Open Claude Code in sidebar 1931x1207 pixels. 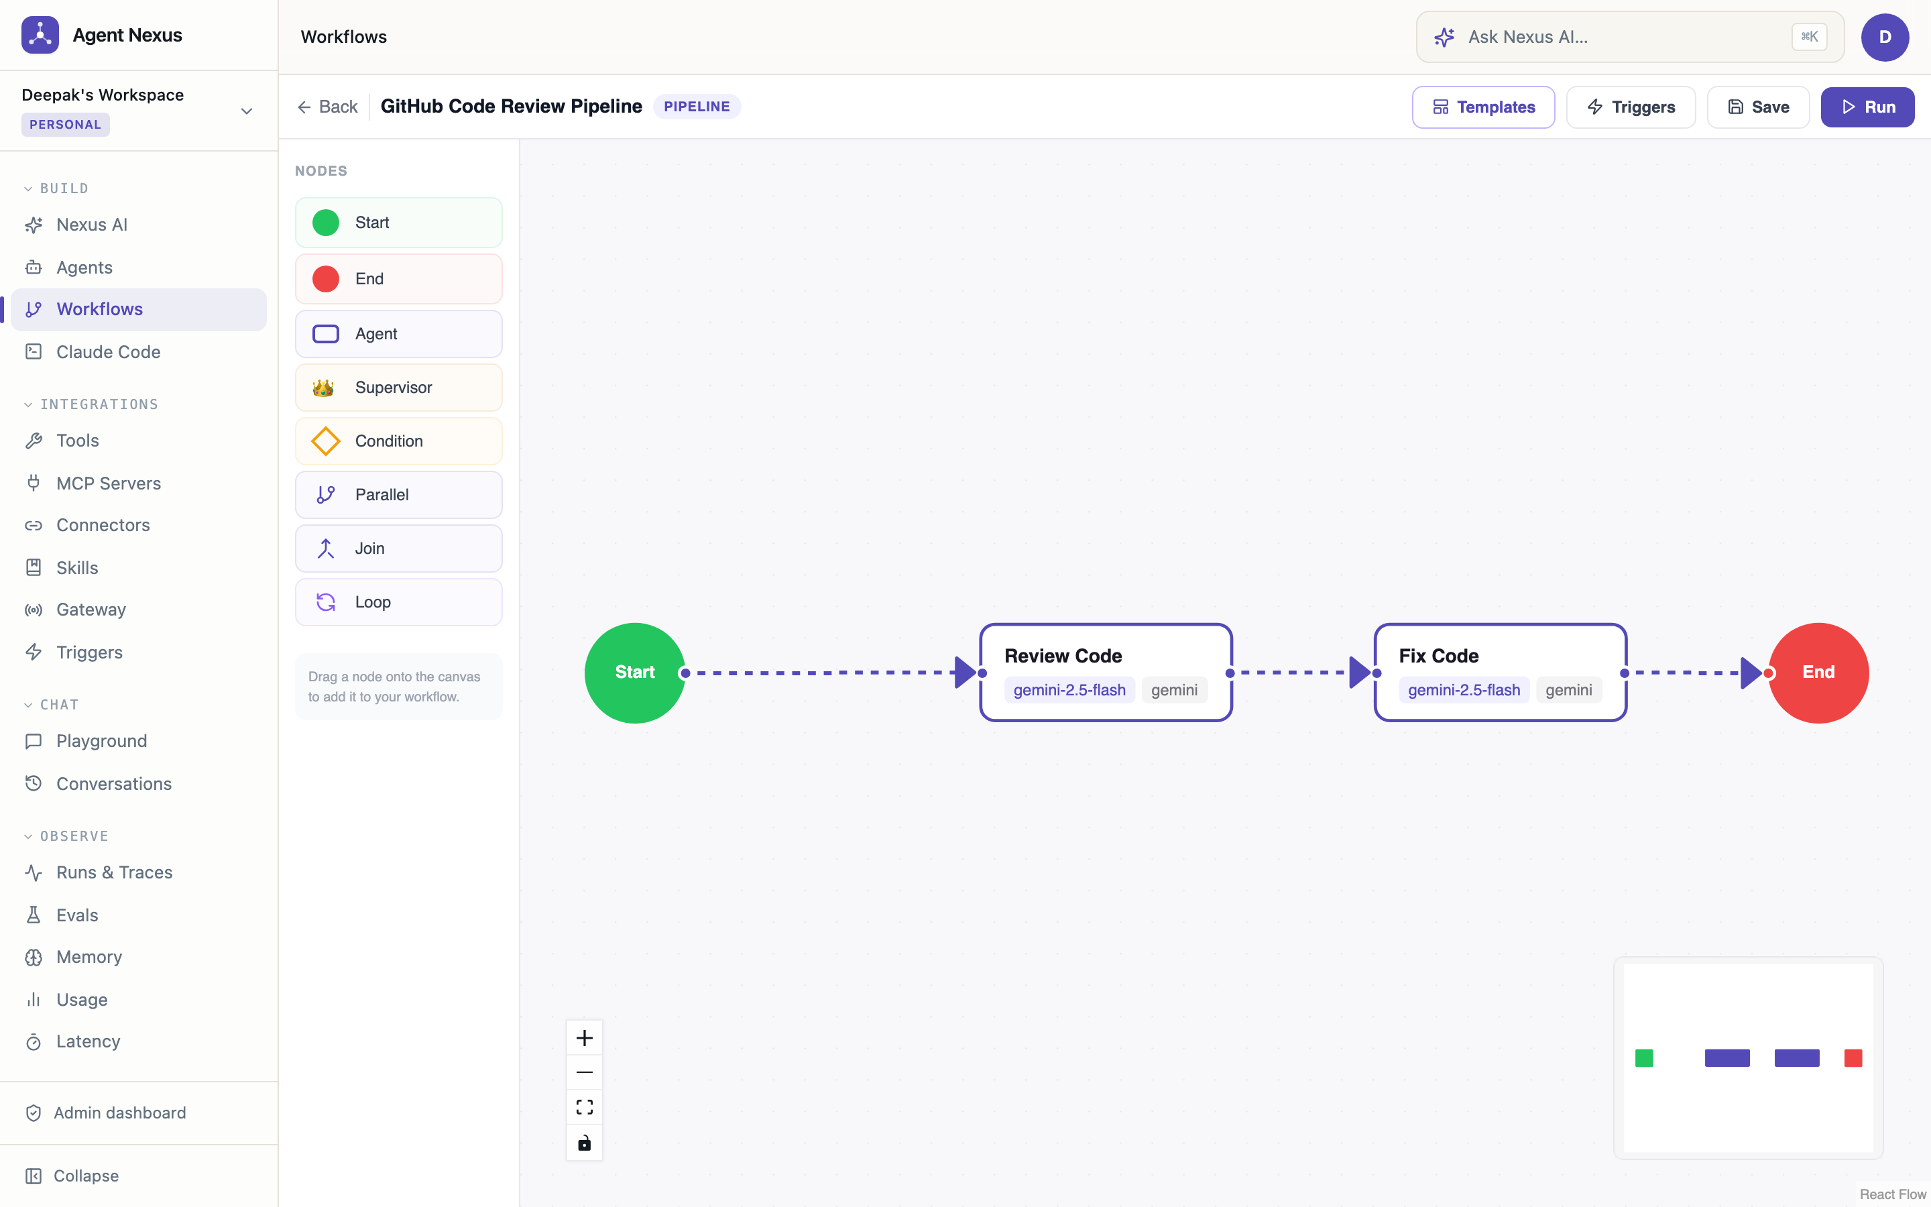(x=139, y=352)
